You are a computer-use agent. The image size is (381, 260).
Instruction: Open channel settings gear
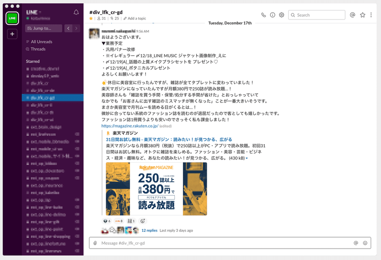[x=281, y=15]
